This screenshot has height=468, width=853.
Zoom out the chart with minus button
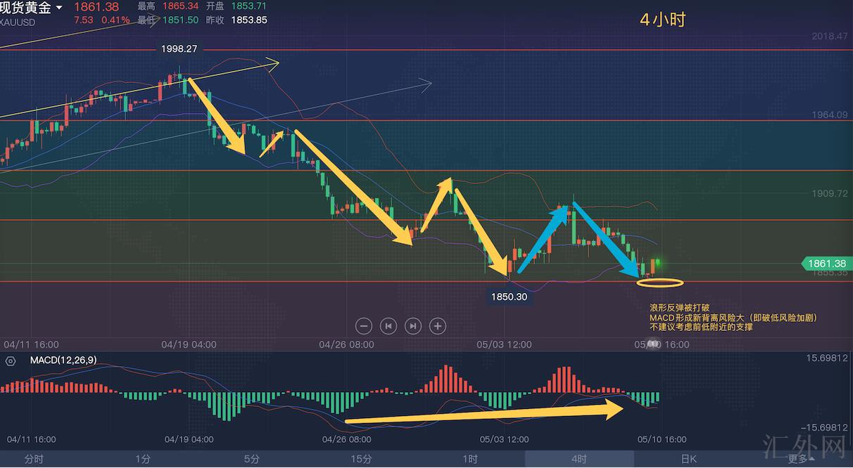pos(364,325)
